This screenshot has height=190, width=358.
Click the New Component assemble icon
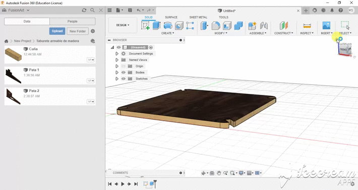tap(252, 26)
